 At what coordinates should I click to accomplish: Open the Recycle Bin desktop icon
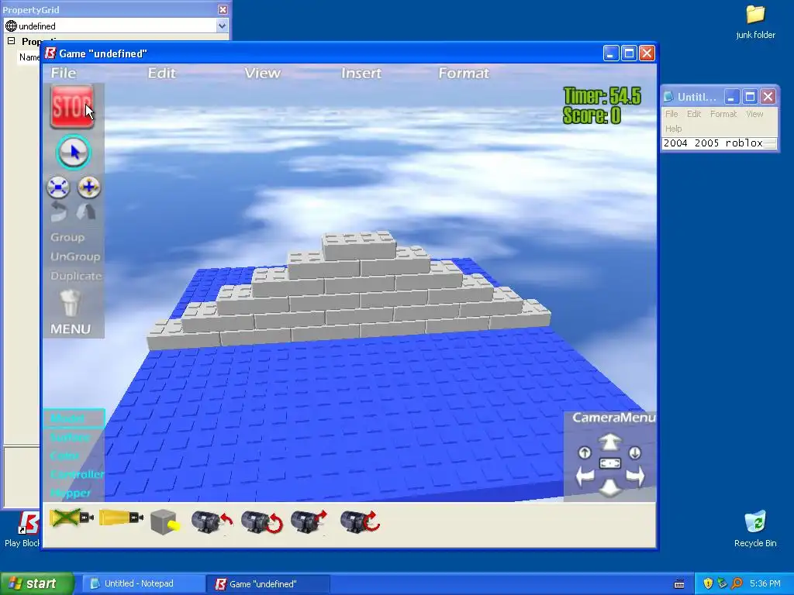click(x=755, y=529)
